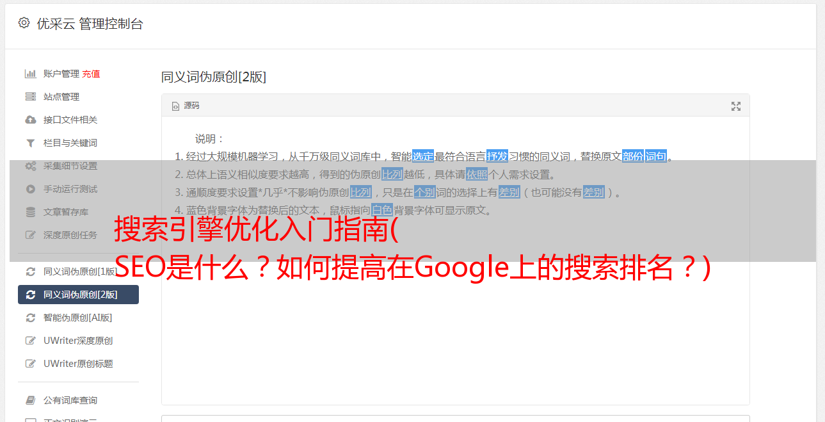The height and width of the screenshot is (422, 825).
Task: Click the gear icon beside 优采云 管理控制台
Action: click(24, 23)
